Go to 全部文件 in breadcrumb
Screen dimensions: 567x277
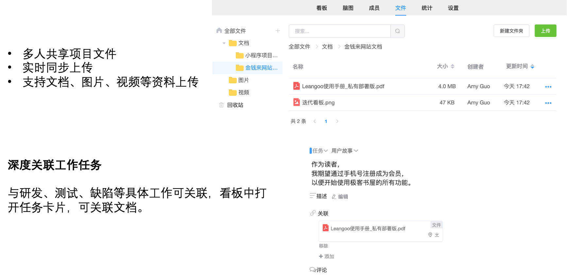click(x=299, y=47)
